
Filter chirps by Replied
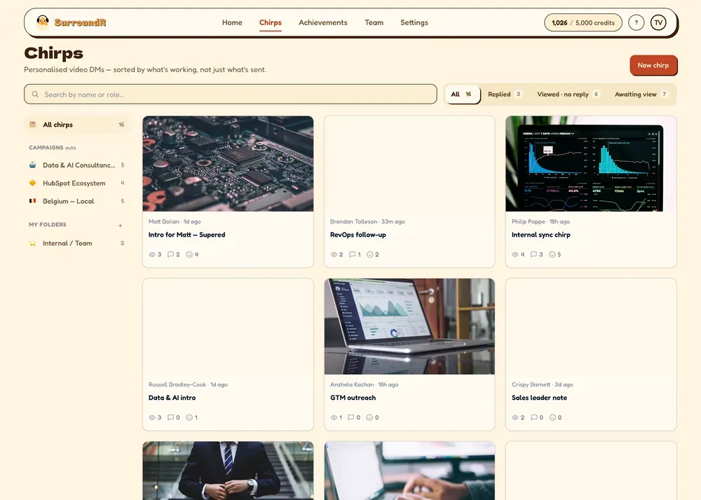click(504, 95)
